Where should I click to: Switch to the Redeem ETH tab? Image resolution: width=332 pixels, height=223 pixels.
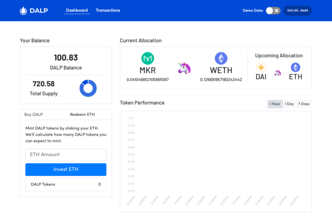click(x=82, y=114)
